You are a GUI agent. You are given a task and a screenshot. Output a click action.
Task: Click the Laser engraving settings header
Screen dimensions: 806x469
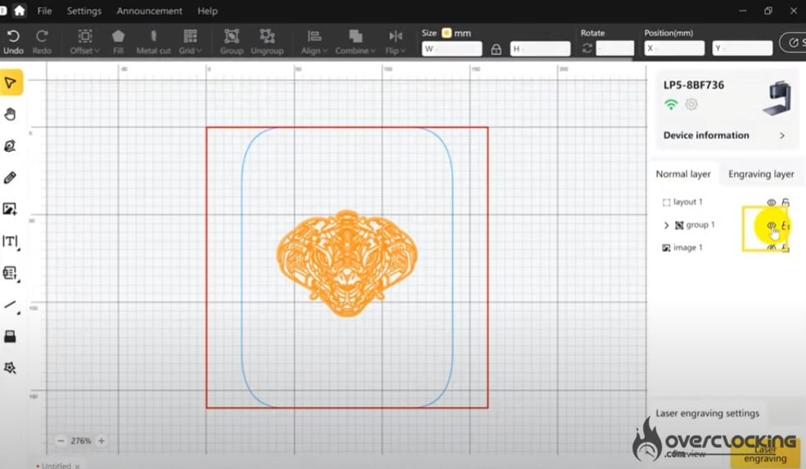pos(707,413)
